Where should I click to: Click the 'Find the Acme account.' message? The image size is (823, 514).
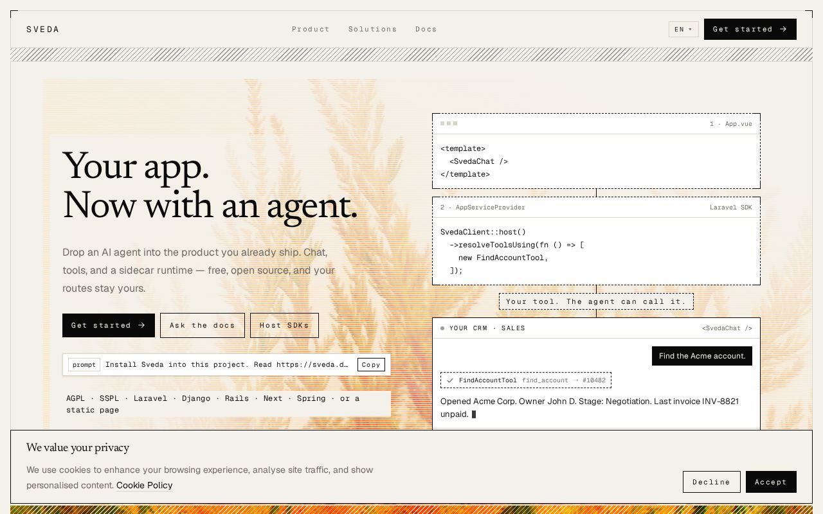coord(702,356)
